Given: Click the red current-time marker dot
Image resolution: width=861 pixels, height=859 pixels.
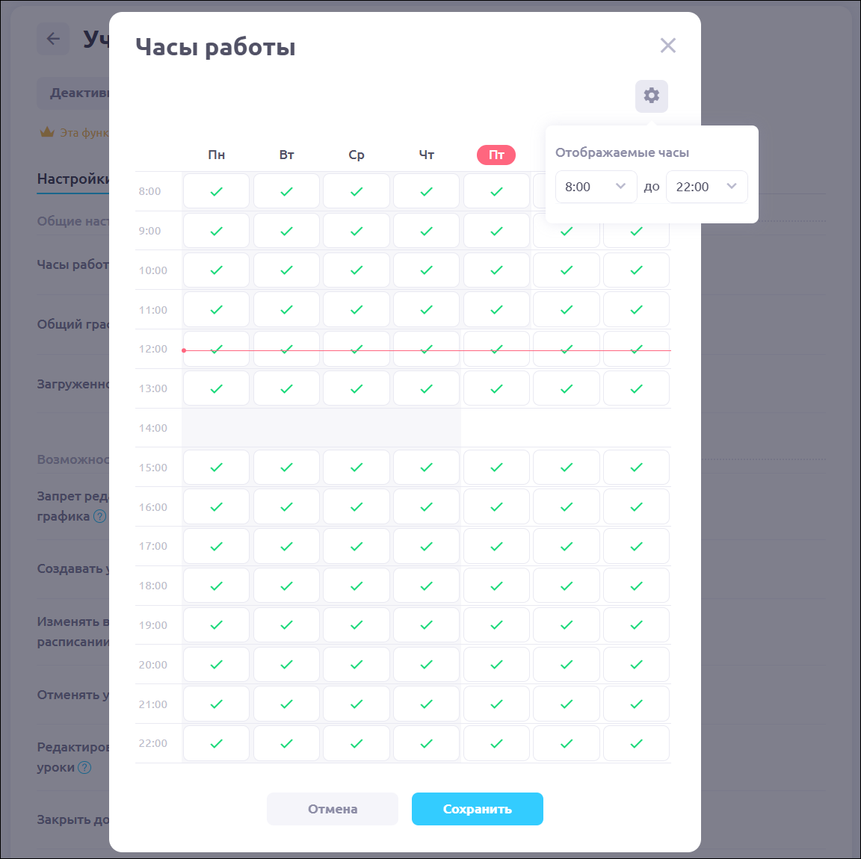Looking at the screenshot, I should point(184,350).
